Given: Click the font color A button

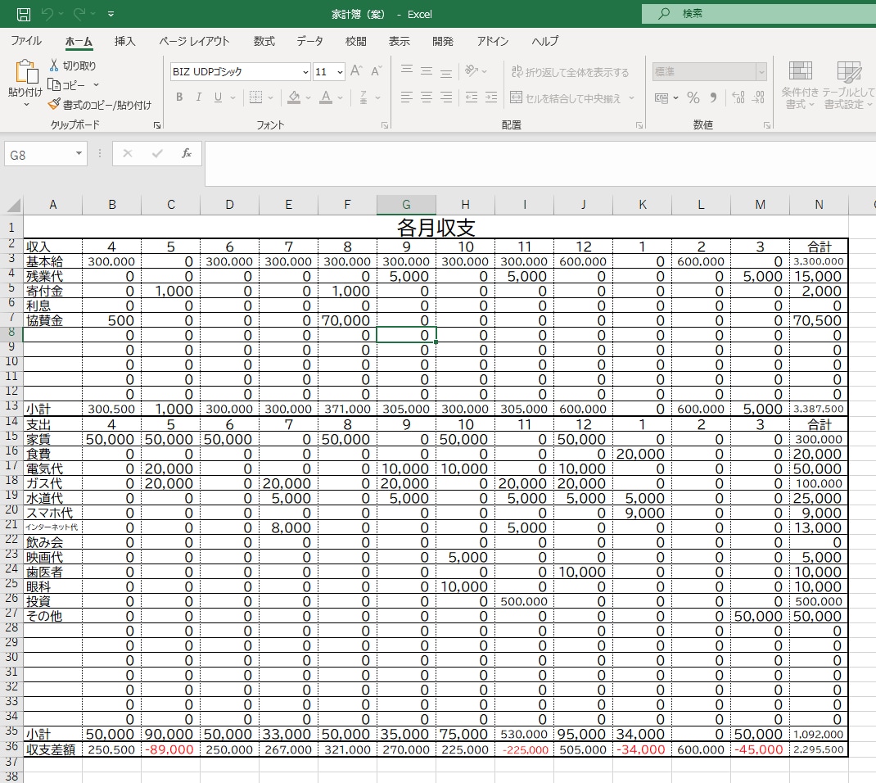Looking at the screenshot, I should coord(326,97).
